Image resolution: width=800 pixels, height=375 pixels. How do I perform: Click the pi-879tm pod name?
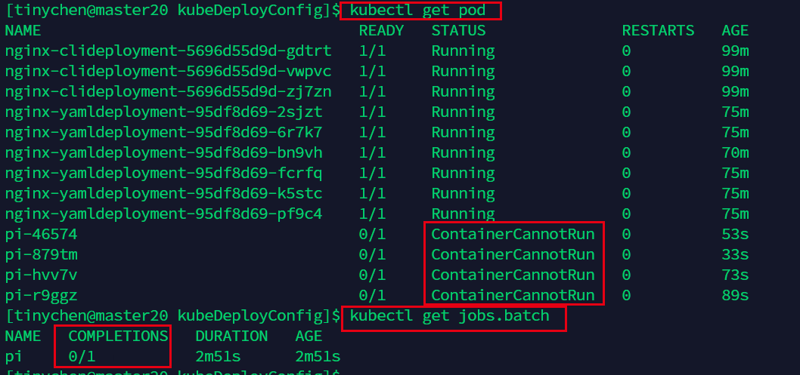(41, 255)
